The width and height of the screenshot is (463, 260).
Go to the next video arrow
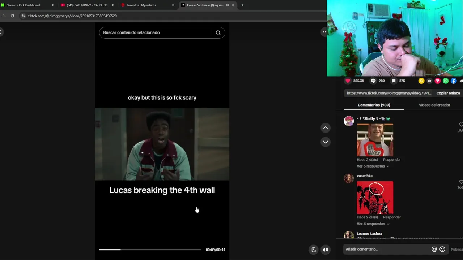click(326, 142)
